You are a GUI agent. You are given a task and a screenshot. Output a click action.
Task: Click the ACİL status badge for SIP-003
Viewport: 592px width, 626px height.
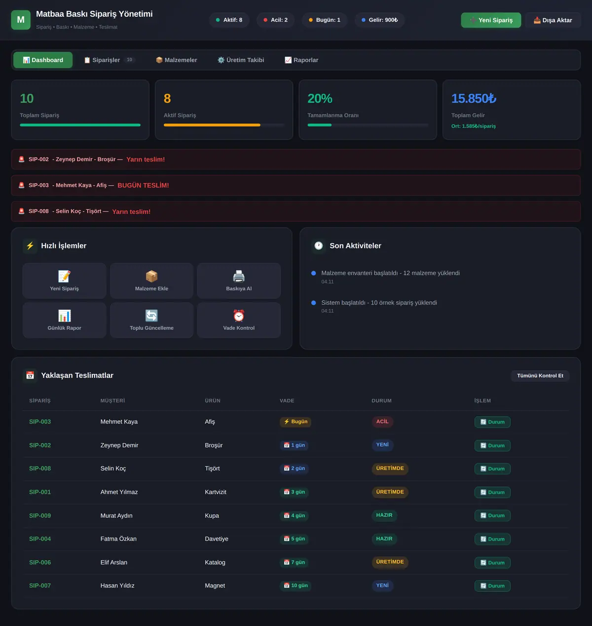(382, 422)
